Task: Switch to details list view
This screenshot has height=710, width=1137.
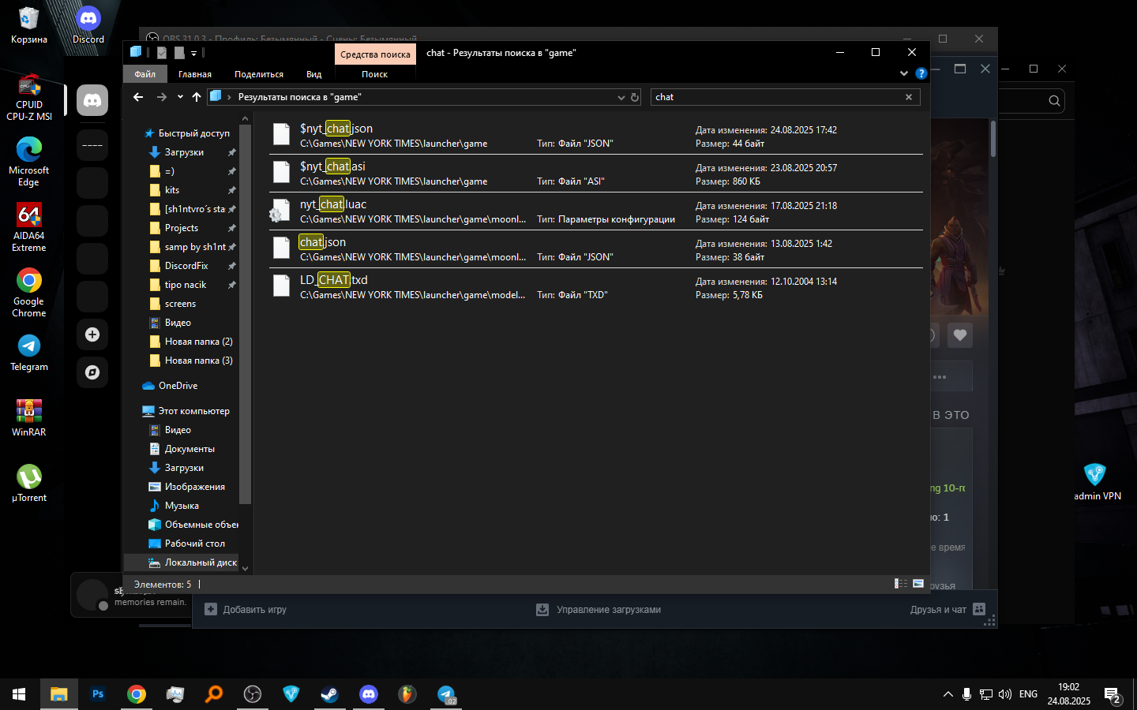Action: pos(900,584)
